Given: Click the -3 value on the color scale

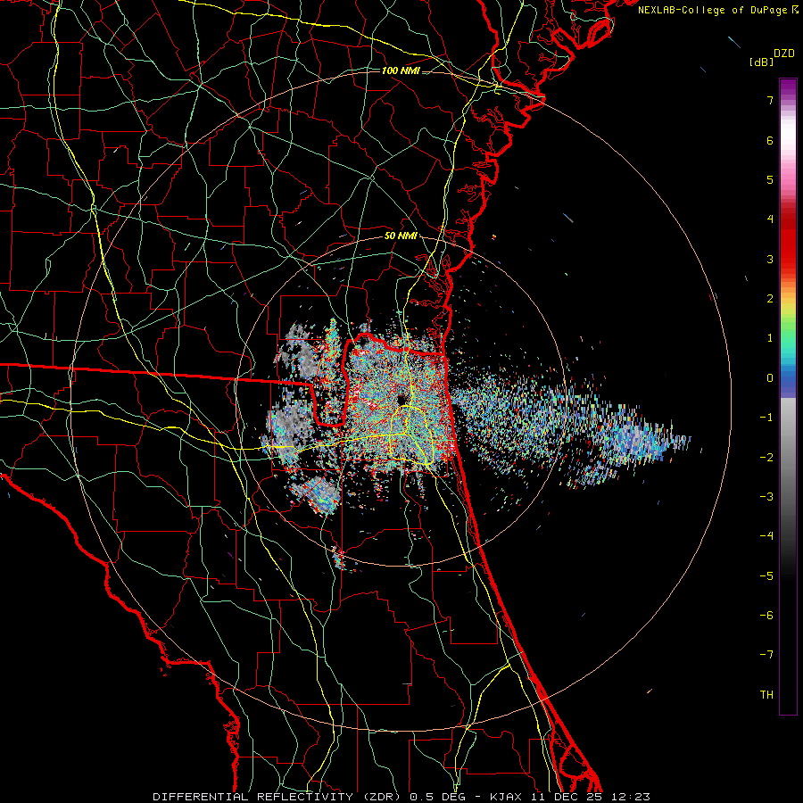Looking at the screenshot, I should pyautogui.click(x=766, y=496).
